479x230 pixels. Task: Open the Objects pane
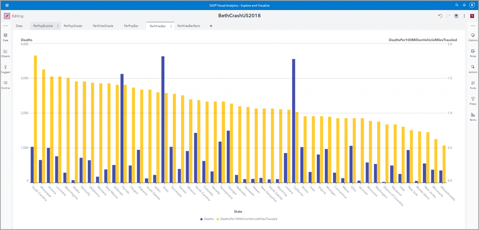pyautogui.click(x=5, y=53)
